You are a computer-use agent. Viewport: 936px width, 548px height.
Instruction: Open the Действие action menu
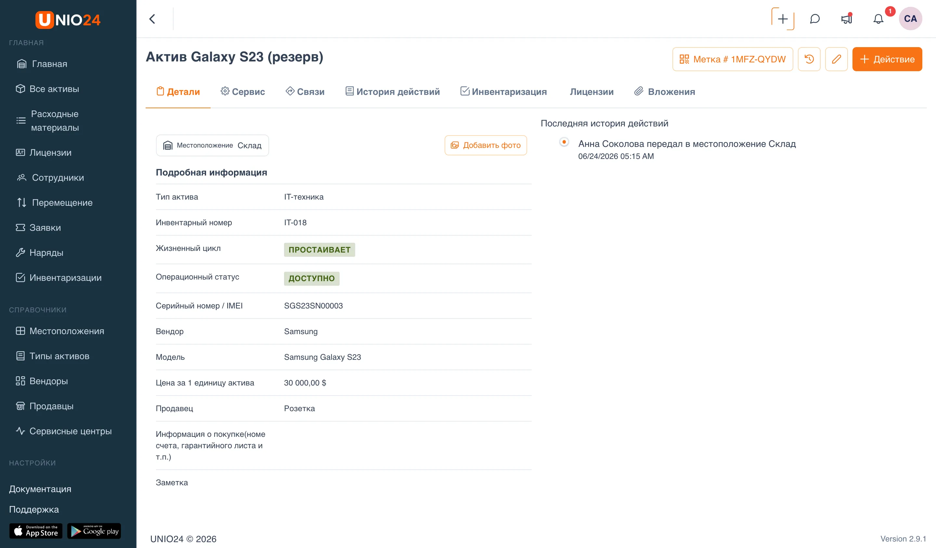[x=887, y=59]
